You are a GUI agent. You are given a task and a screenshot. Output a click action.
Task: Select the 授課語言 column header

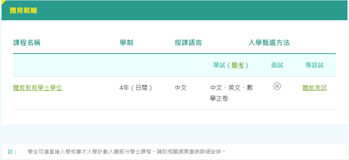pyautogui.click(x=188, y=43)
